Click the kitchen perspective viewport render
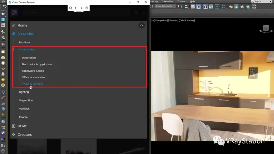The image size is (274, 154). pyautogui.click(x=212, y=96)
